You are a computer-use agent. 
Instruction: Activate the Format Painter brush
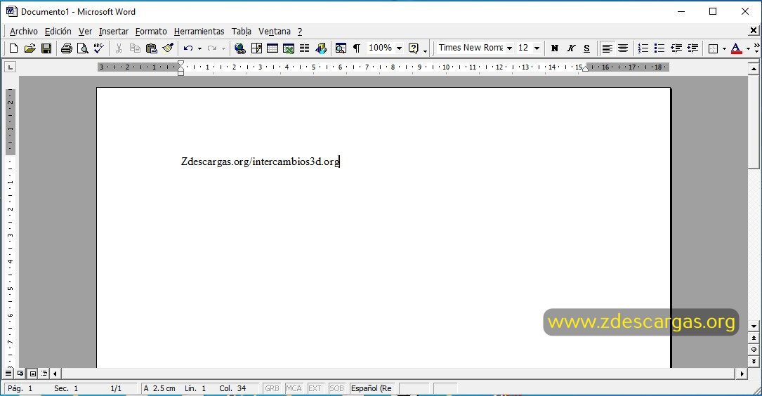pos(168,48)
